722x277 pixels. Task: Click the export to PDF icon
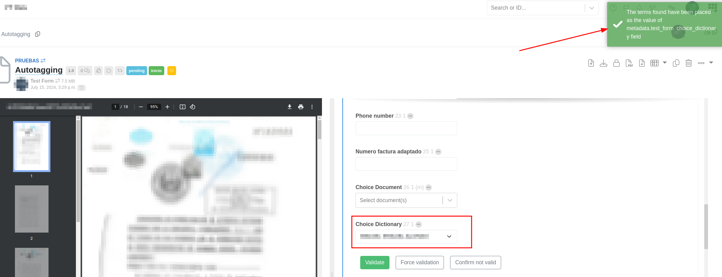[629, 63]
